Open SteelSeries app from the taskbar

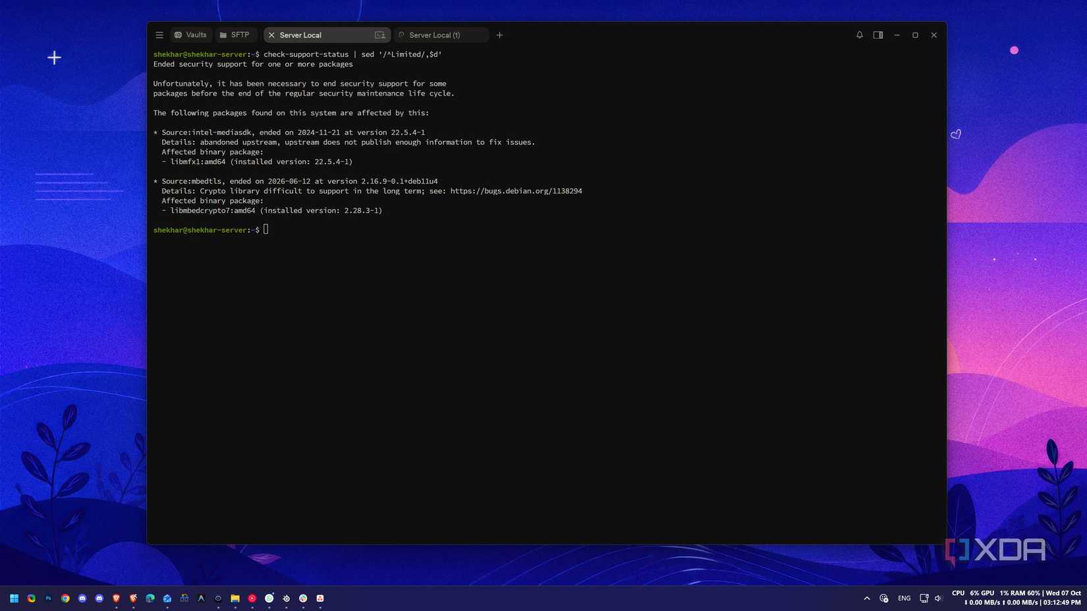pyautogui.click(x=286, y=598)
